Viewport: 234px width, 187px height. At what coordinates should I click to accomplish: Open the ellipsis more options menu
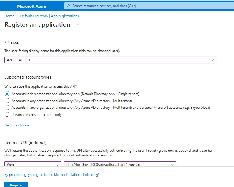79,25
